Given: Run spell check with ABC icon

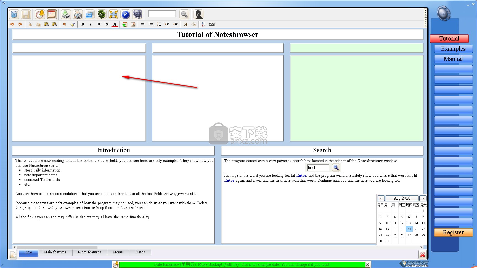Looking at the screenshot, I should tap(212, 24).
